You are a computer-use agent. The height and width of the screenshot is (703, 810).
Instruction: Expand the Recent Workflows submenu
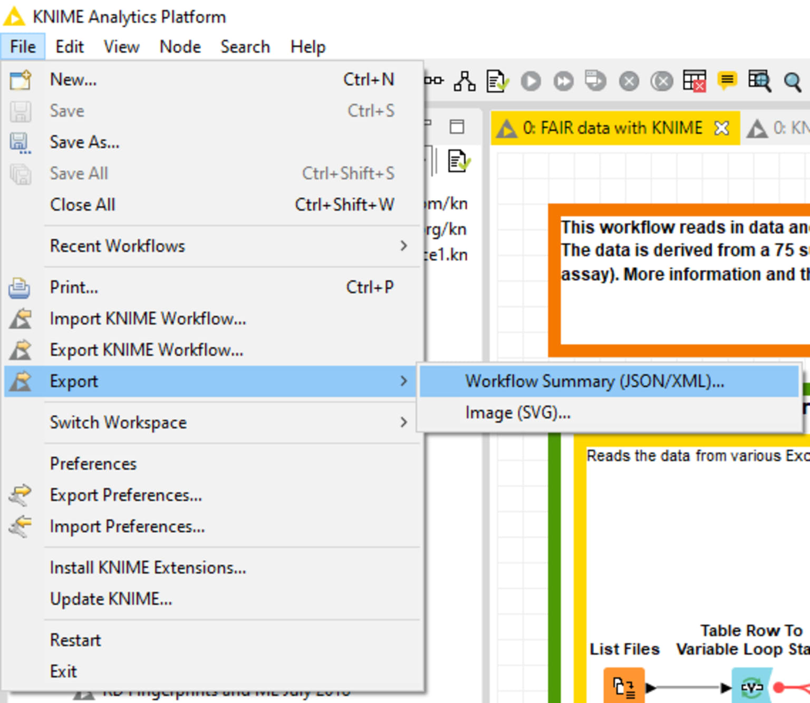tap(213, 246)
